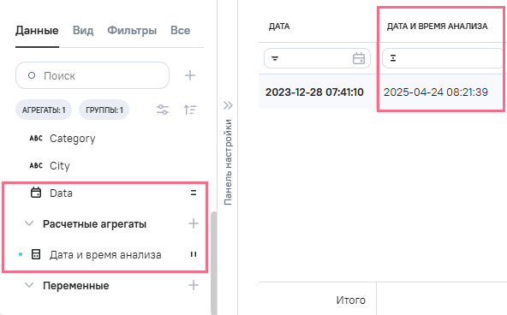Screen dimensions: 507x315
Task: Click the sort order icon
Action: click(190, 110)
